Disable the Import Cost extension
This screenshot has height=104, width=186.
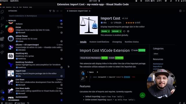click(104, 31)
